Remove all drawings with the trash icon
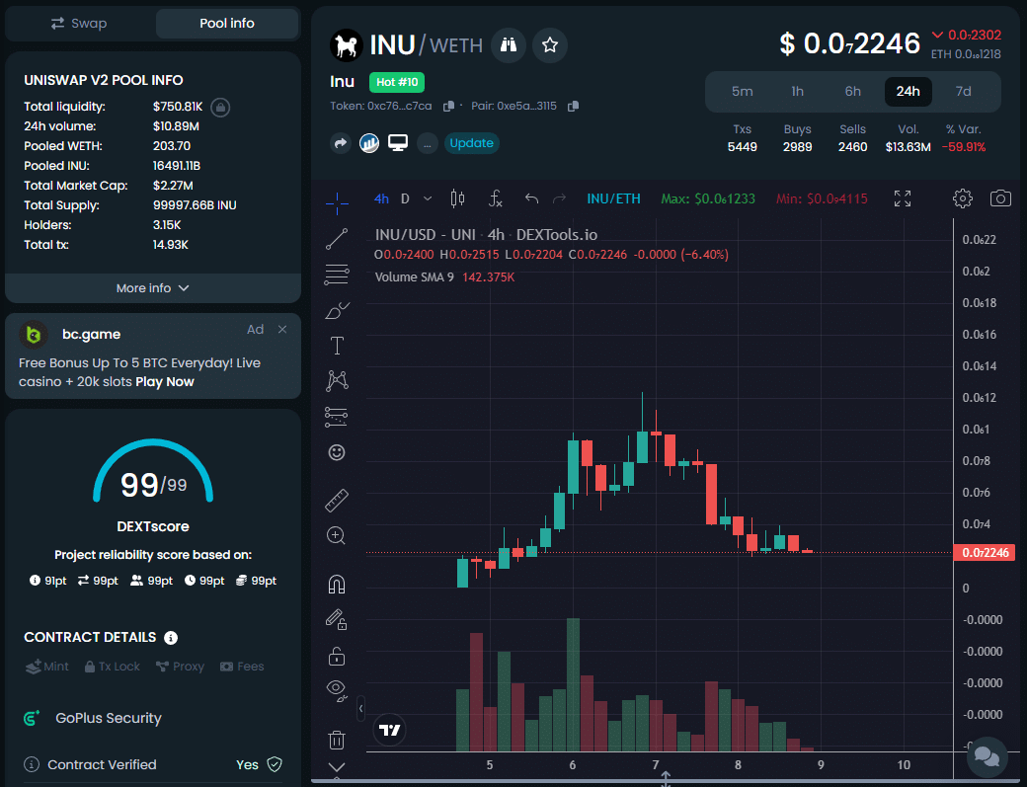Screen dimensions: 1027x787 (337, 740)
